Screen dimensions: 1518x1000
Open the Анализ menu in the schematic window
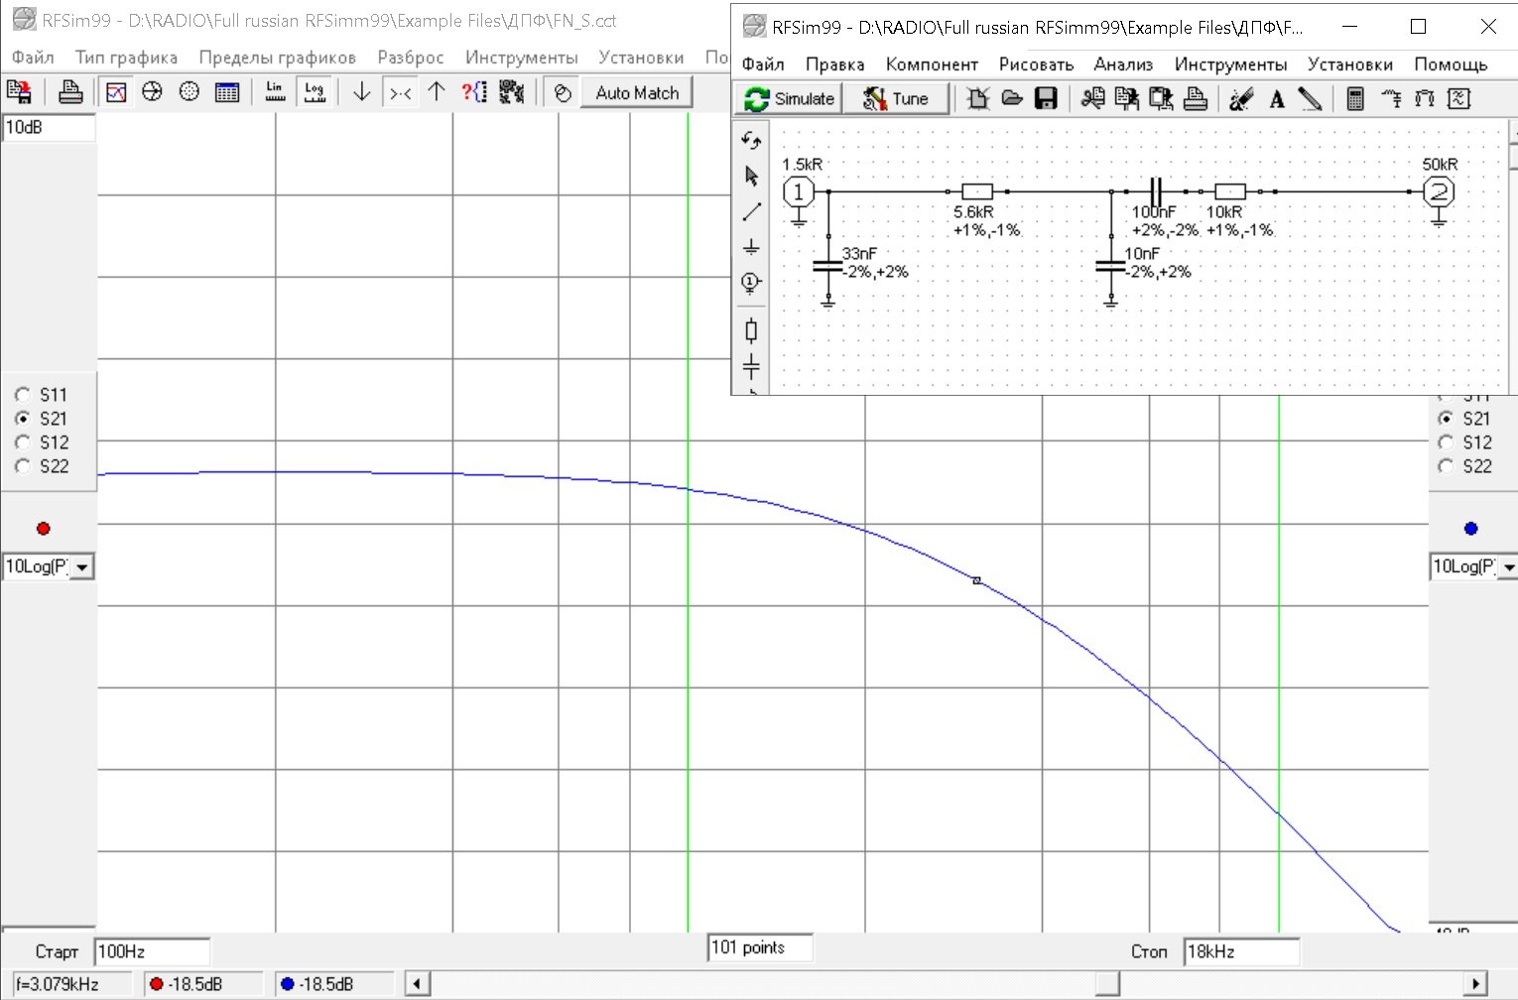pos(1123,64)
